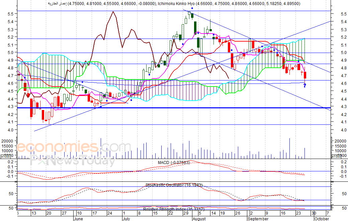Image resolution: width=348 pixels, height=221 pixels.
Task: Click 4.3 on the right price axis
Action: click(x=344, y=107)
